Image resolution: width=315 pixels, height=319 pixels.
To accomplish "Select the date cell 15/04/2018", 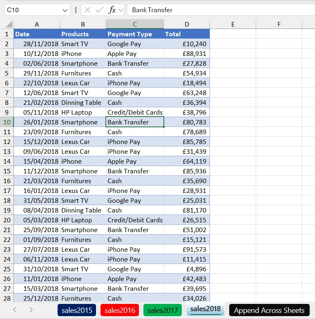I will click(37, 161).
